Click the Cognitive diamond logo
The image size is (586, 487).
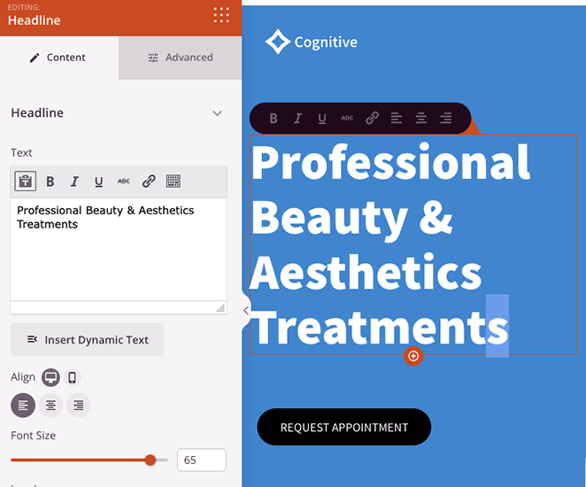(278, 42)
